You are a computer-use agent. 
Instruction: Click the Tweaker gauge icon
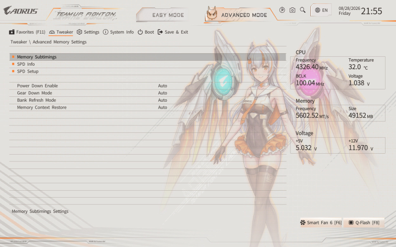point(52,32)
